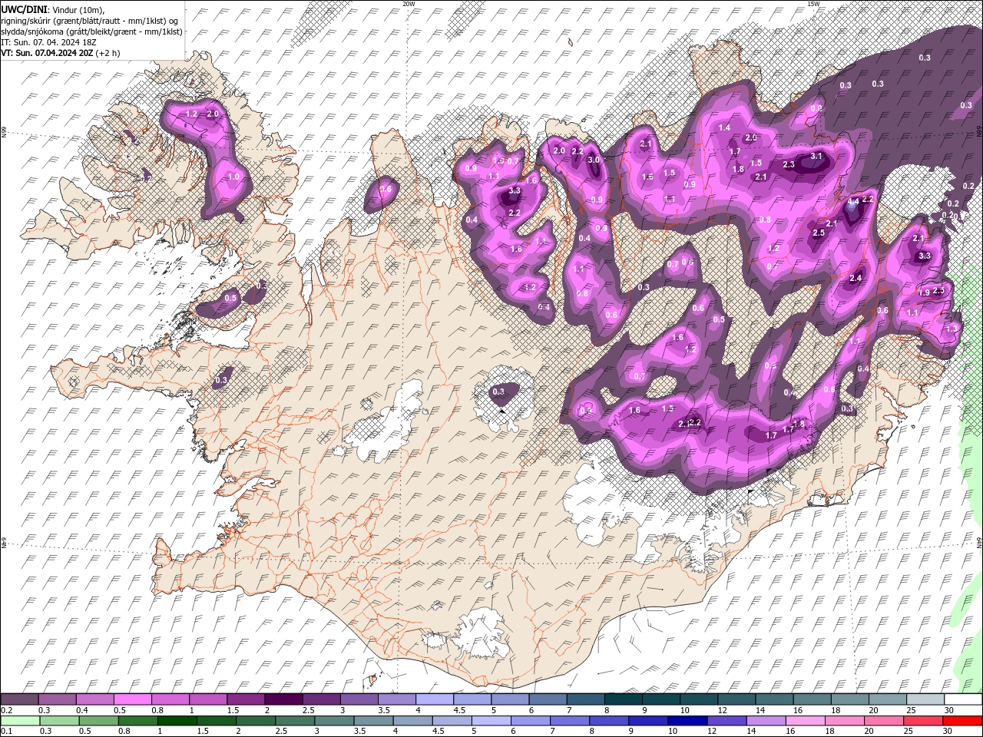Click the 20W longitude label
983x737 pixels.
(409, 4)
